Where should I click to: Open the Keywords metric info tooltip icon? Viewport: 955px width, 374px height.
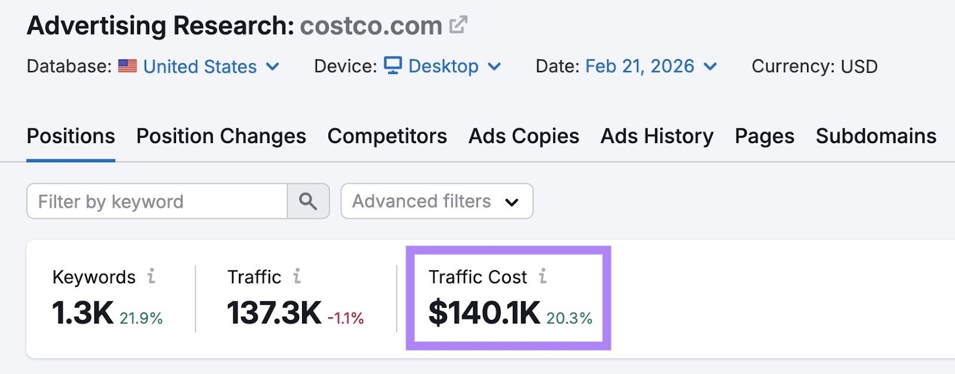click(x=151, y=276)
